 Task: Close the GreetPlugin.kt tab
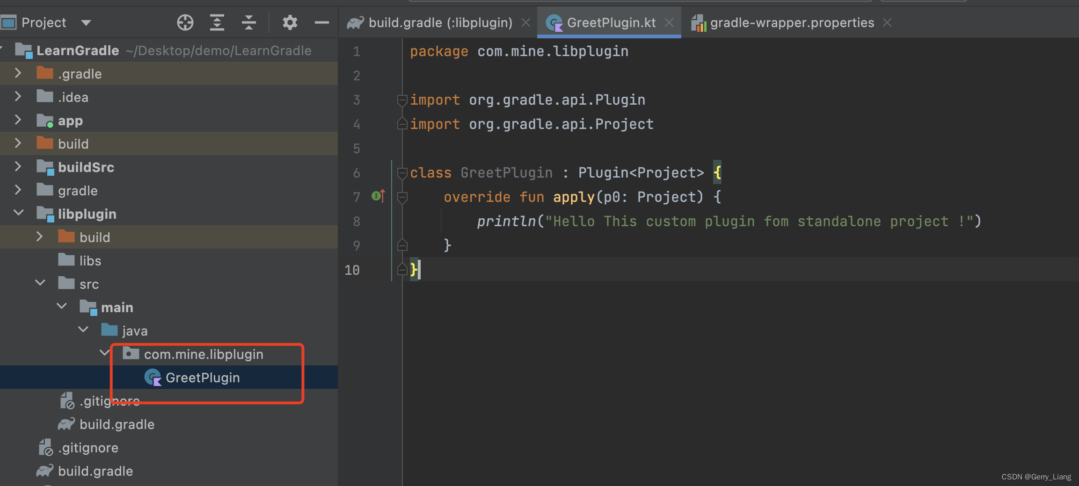pos(669,22)
